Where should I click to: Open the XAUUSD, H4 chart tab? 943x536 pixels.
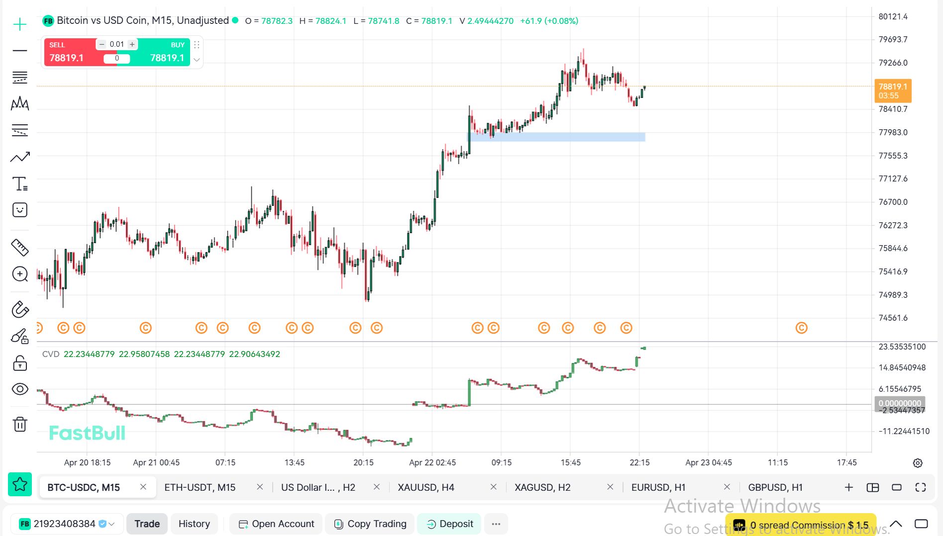[426, 487]
